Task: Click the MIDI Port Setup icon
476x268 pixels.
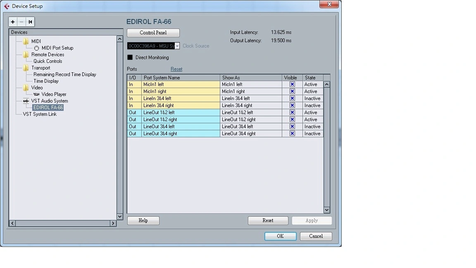Action: [x=36, y=48]
